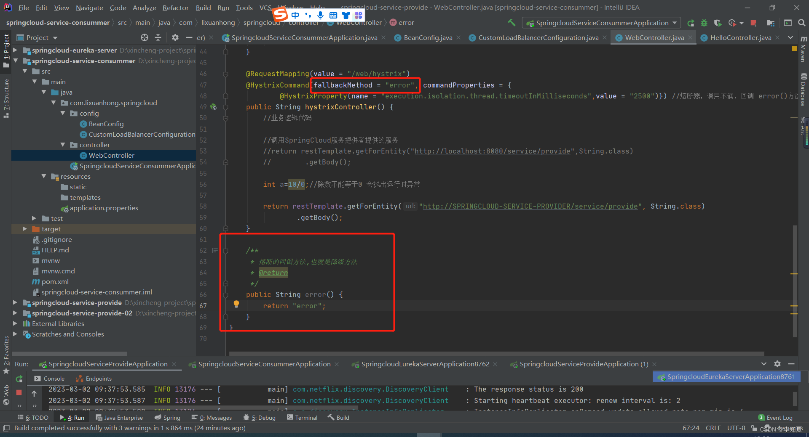Click the SPRINGCLOUD-SERVICE-PROVIDER URL at line 58
This screenshot has width=809, height=437.
[530, 206]
